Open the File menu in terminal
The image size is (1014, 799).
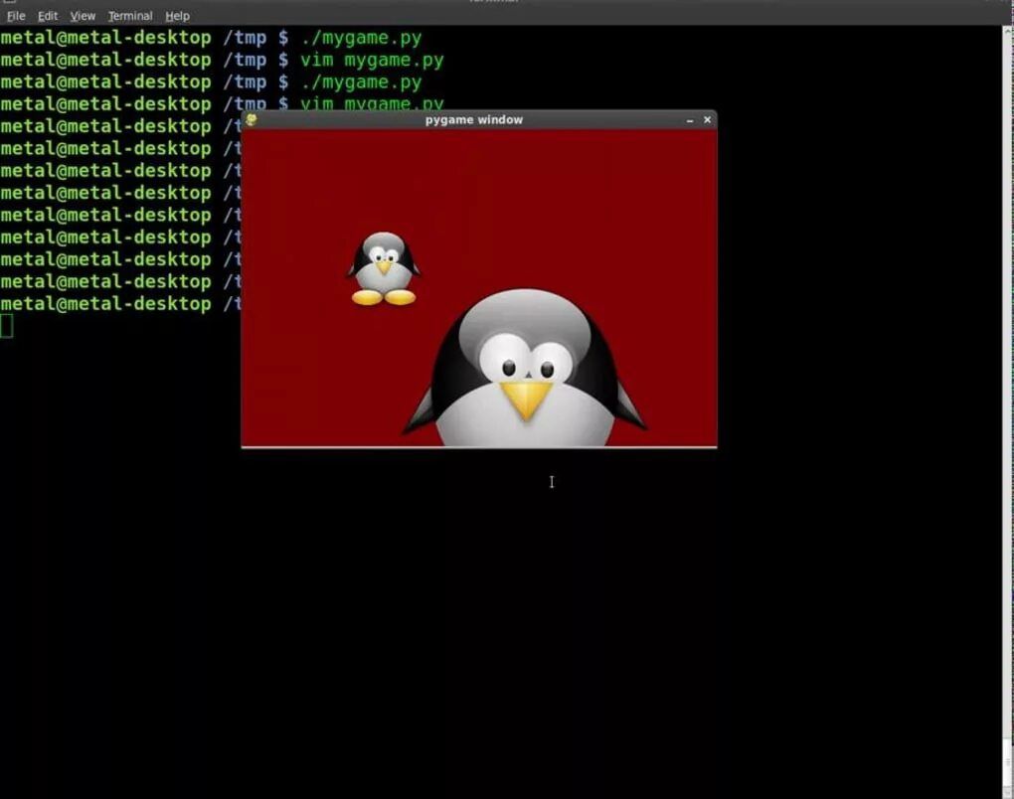click(16, 16)
